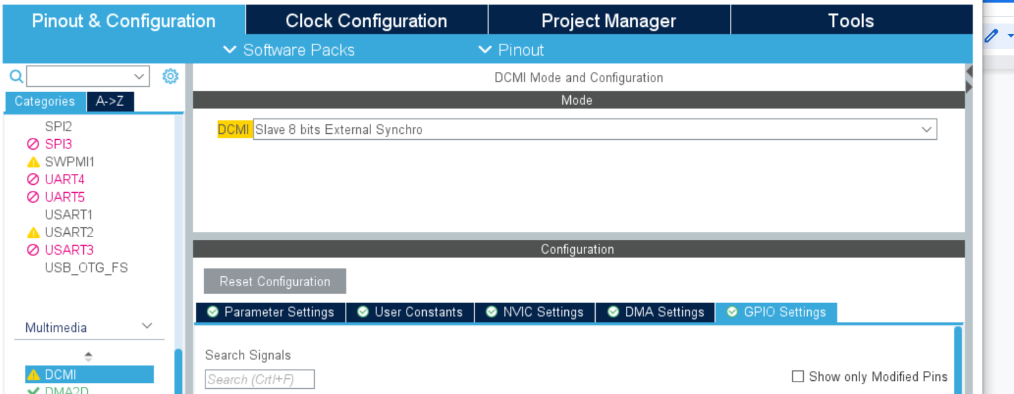Click the green check icon on GPIO Settings

[x=732, y=312]
